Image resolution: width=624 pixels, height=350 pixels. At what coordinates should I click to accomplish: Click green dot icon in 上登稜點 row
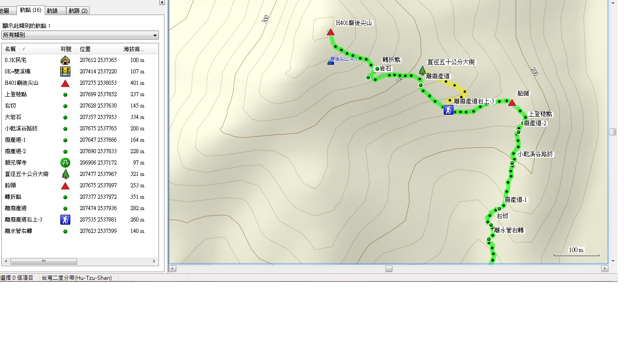click(x=65, y=94)
